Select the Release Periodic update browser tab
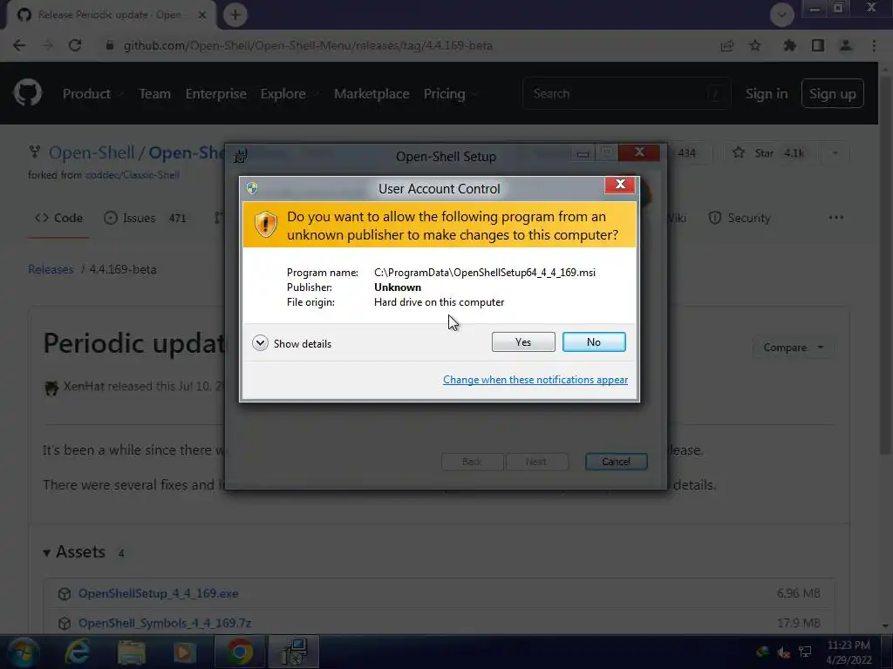The image size is (893, 669). pyautogui.click(x=111, y=15)
